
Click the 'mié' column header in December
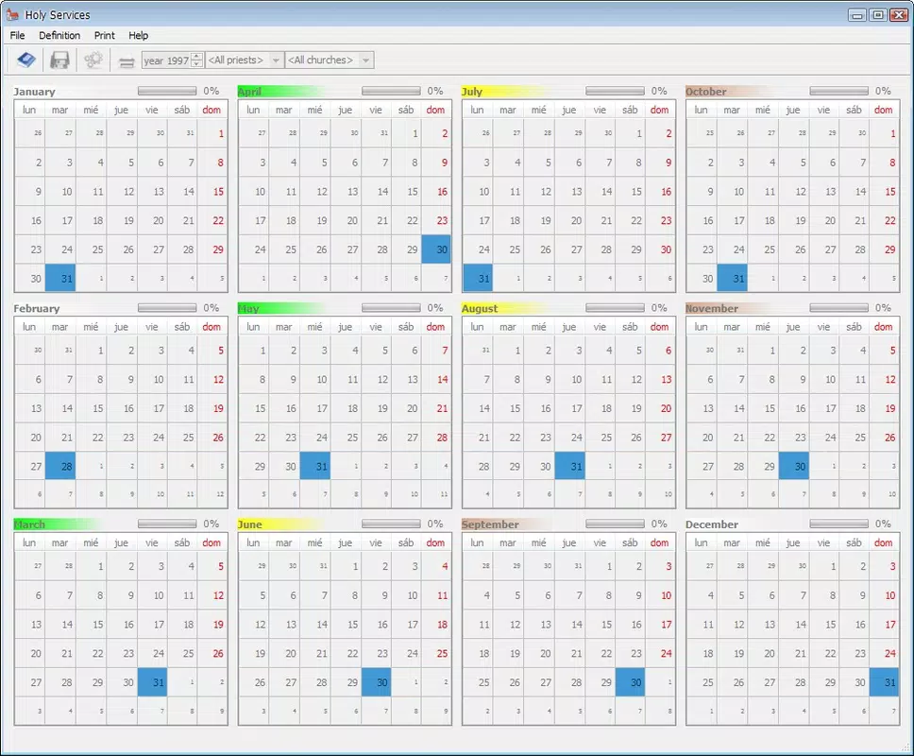(x=762, y=542)
